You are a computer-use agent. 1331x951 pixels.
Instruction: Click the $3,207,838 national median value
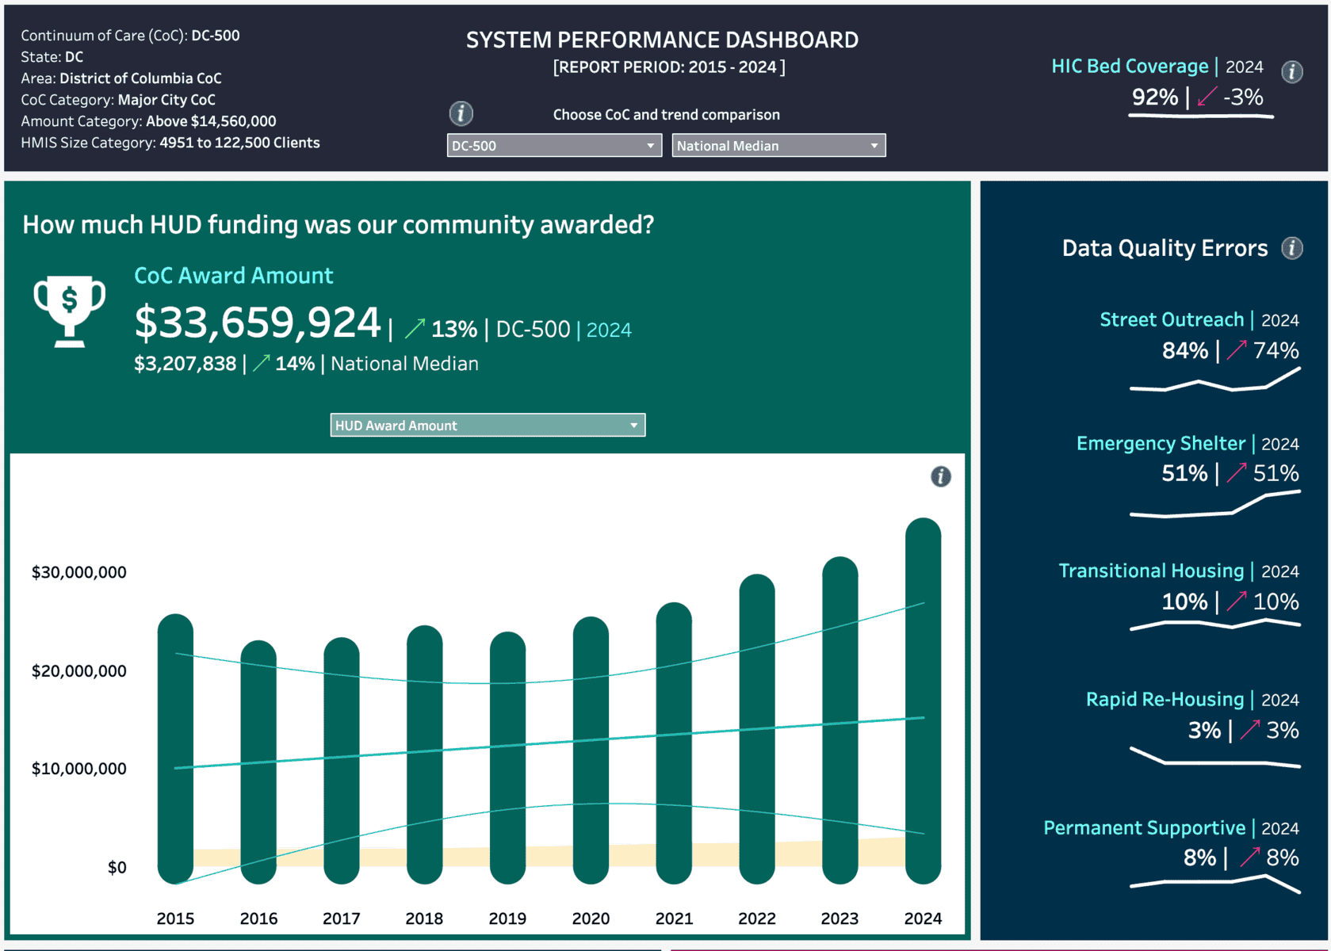point(185,364)
